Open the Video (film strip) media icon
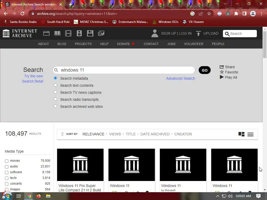 (x=68, y=33)
